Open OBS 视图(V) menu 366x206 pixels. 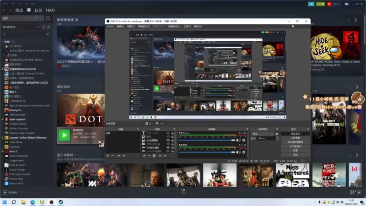coord(131,27)
